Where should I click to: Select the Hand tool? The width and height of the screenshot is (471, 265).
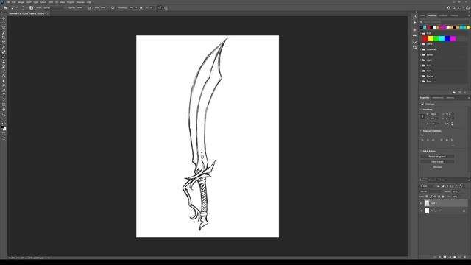(4, 110)
